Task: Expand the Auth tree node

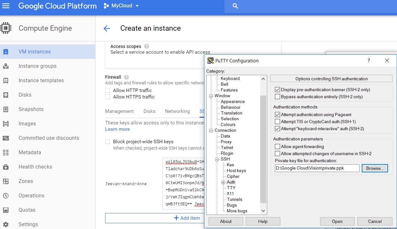Action: coord(223,182)
